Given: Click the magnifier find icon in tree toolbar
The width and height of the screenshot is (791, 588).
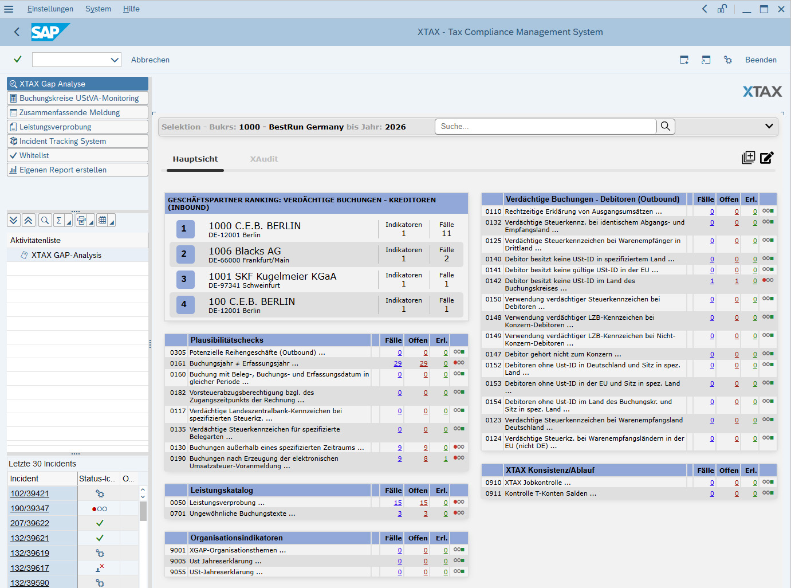Looking at the screenshot, I should tap(45, 220).
